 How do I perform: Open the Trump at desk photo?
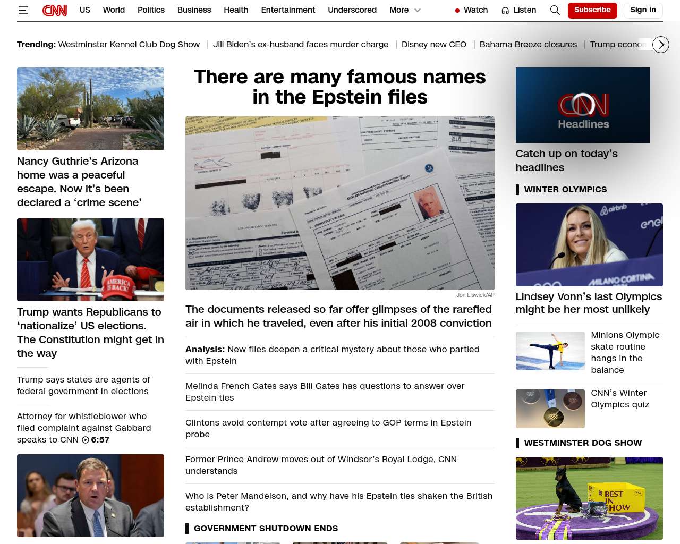(90, 260)
